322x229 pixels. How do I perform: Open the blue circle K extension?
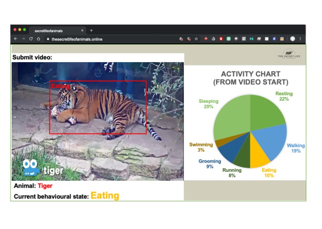pyautogui.click(x=274, y=38)
